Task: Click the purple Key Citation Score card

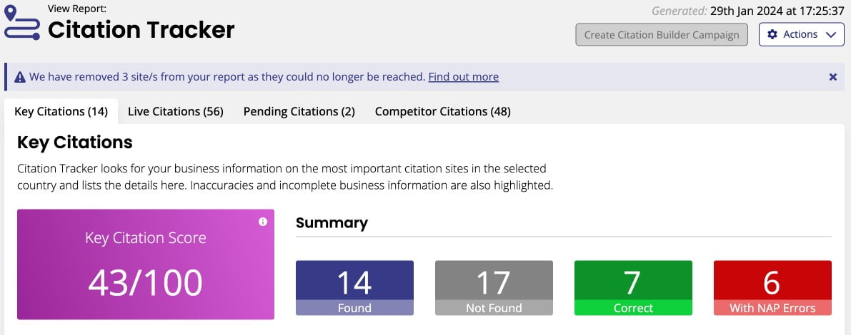Action: (146, 264)
